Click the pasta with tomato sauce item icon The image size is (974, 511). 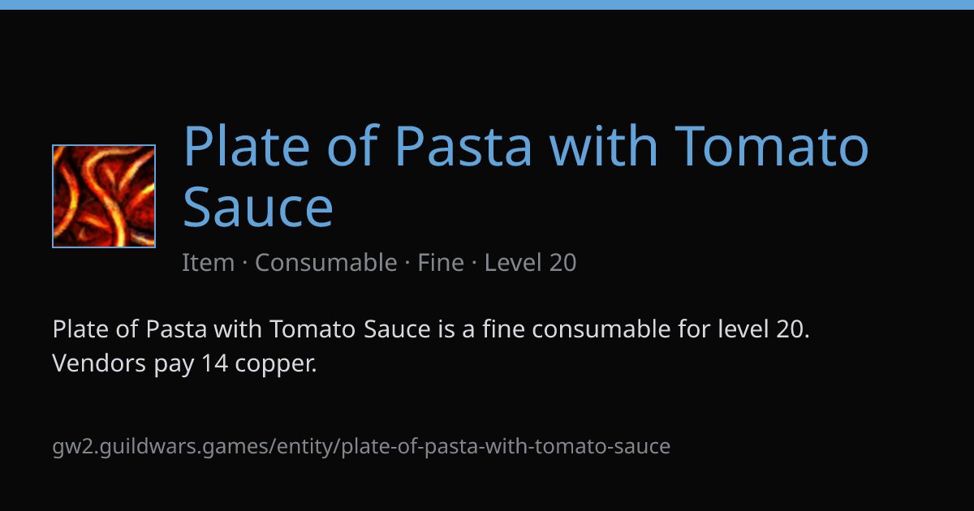tap(104, 196)
